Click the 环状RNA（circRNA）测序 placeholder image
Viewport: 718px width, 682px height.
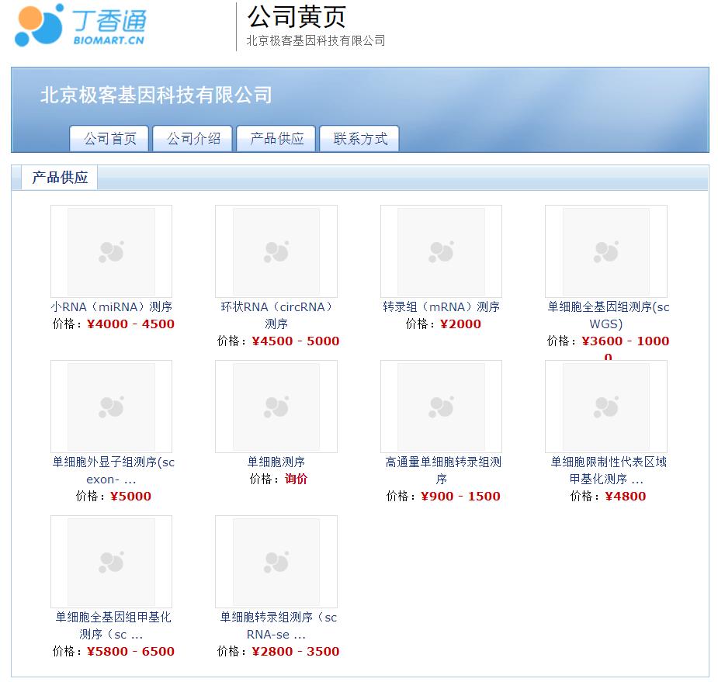coord(276,251)
